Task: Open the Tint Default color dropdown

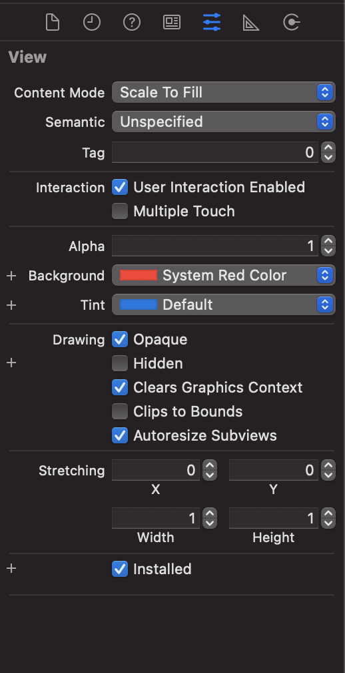Action: tap(223, 304)
